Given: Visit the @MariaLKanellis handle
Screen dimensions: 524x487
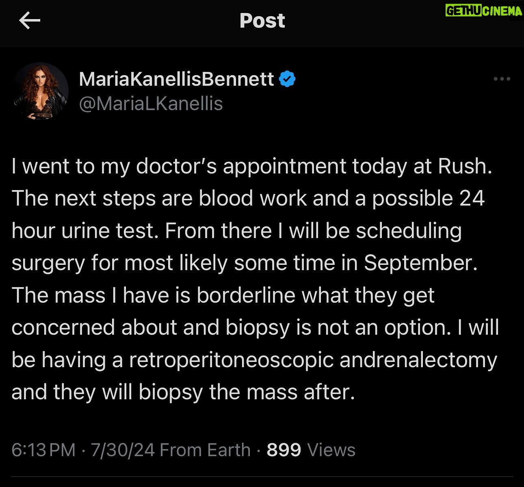Looking at the screenshot, I should point(151,104).
